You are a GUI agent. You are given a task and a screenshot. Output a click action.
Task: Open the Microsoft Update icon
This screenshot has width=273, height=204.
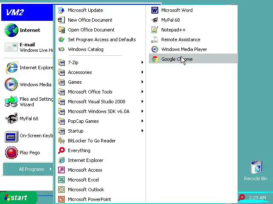[61, 10]
